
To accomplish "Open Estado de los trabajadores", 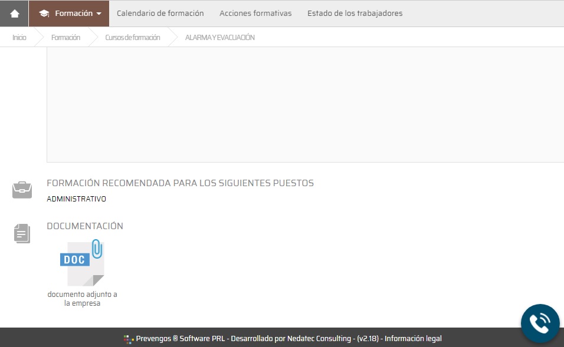I will 355,14.
